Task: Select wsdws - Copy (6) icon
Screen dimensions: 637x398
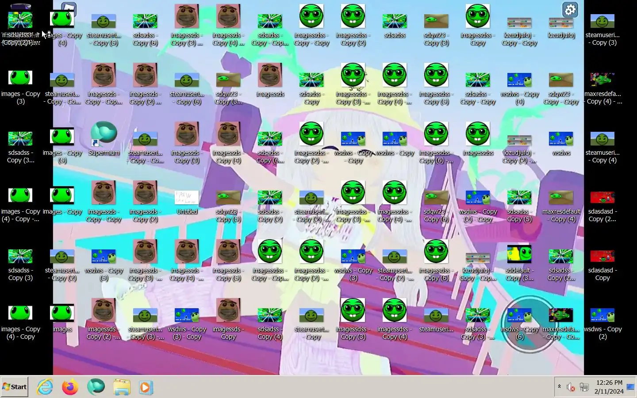Action: (520, 324)
